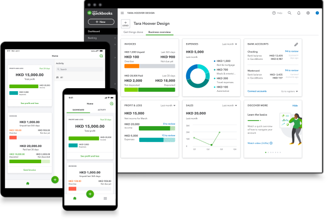This screenshot has height=220, width=328.
Task: Tap the green support icon on phone header
Action: pyautogui.click(x=111, y=103)
